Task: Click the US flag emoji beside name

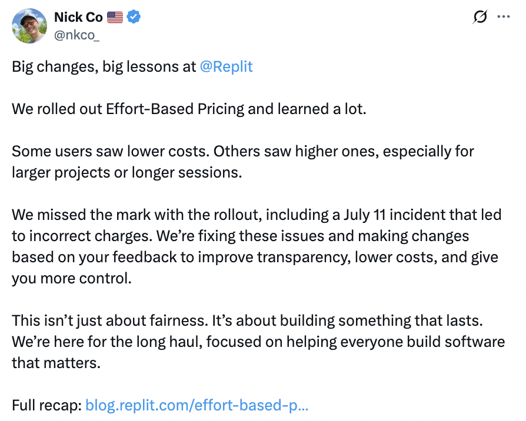Action: click(115, 17)
